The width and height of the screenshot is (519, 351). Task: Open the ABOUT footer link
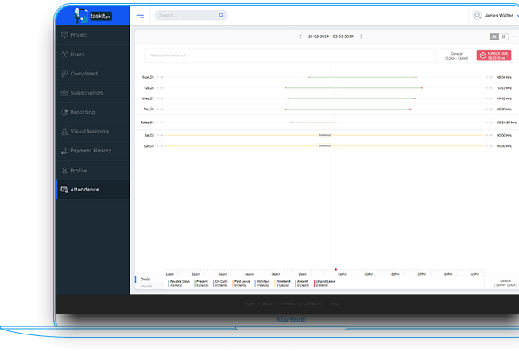point(268,303)
